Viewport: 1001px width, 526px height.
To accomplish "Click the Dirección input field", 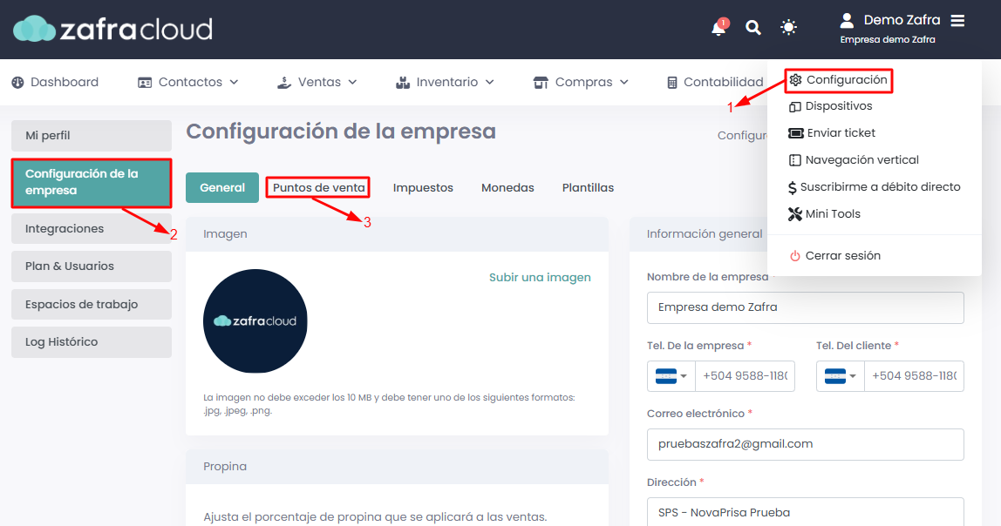I will (806, 512).
